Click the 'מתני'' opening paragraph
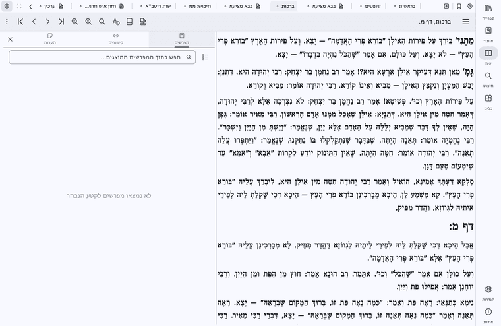Image resolution: width=501 pixels, height=326 pixels. pos(345,48)
